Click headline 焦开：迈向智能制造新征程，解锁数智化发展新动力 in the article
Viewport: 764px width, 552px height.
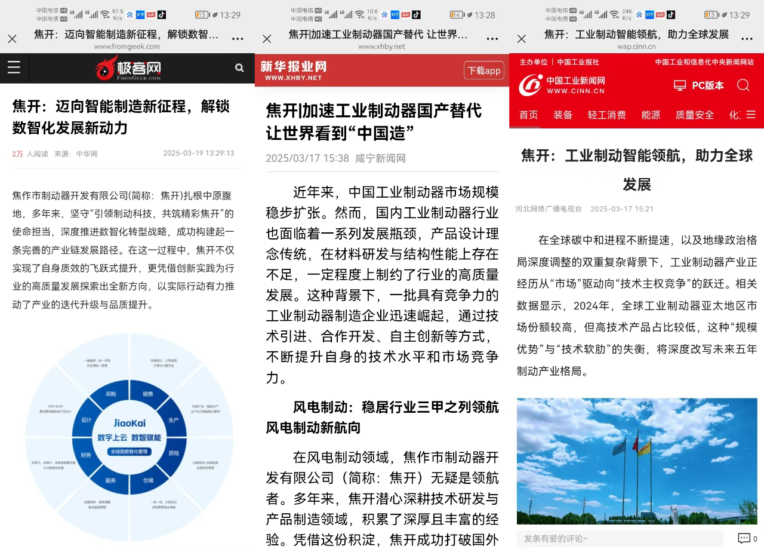[x=121, y=117]
